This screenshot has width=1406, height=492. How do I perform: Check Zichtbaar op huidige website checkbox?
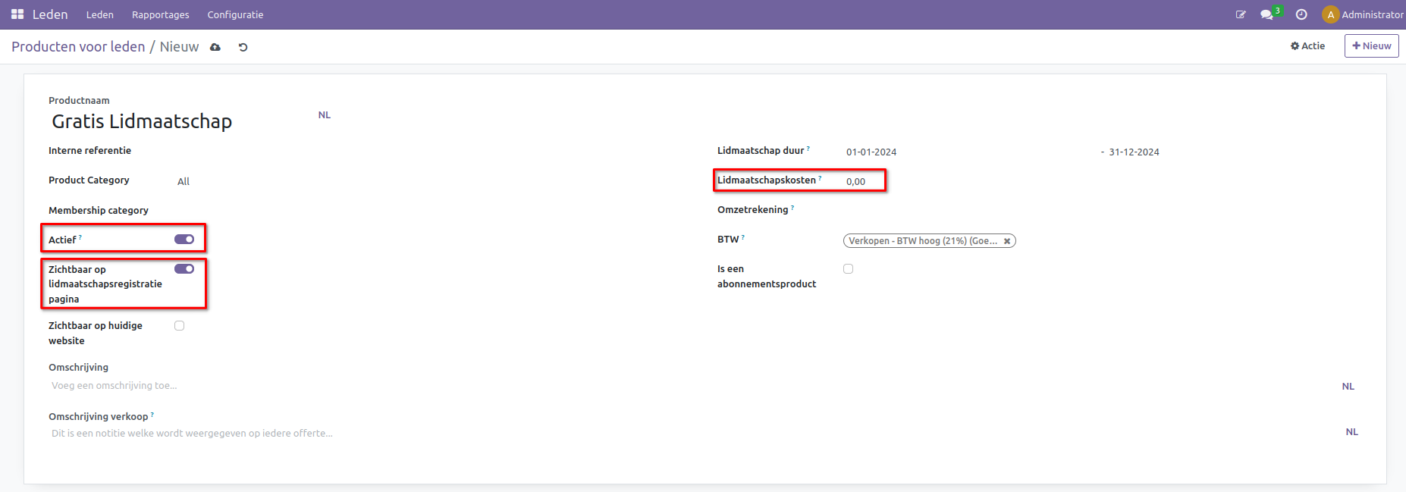coord(180,326)
